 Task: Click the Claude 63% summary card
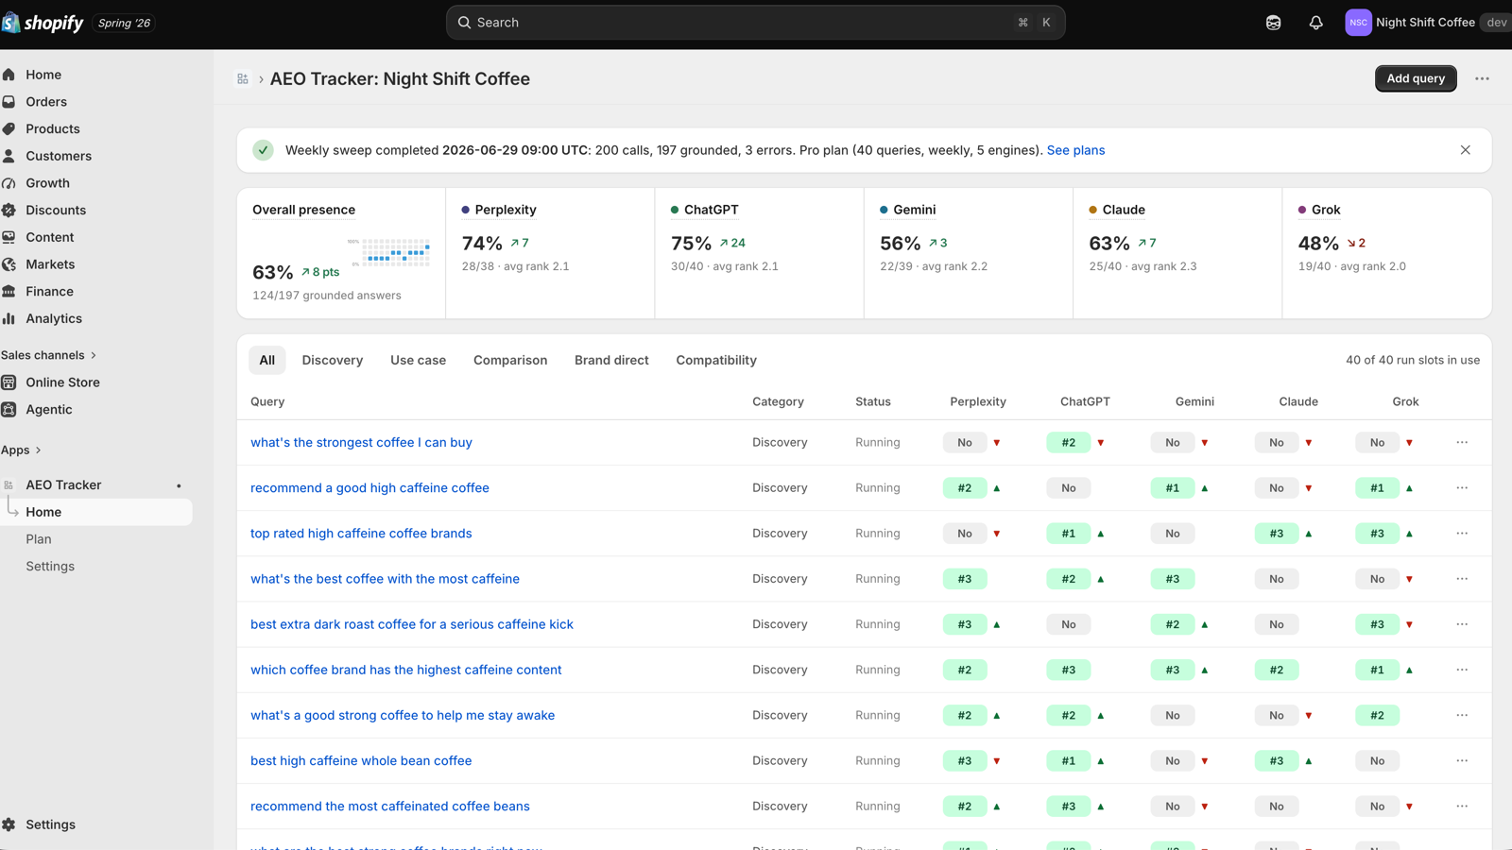[x=1177, y=253]
